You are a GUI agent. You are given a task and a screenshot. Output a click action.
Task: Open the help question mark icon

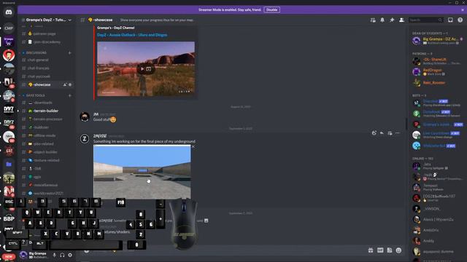[x=460, y=20]
